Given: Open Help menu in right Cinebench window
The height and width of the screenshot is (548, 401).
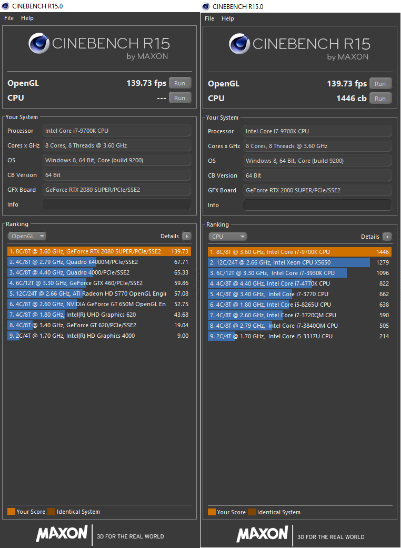Looking at the screenshot, I should click(227, 18).
